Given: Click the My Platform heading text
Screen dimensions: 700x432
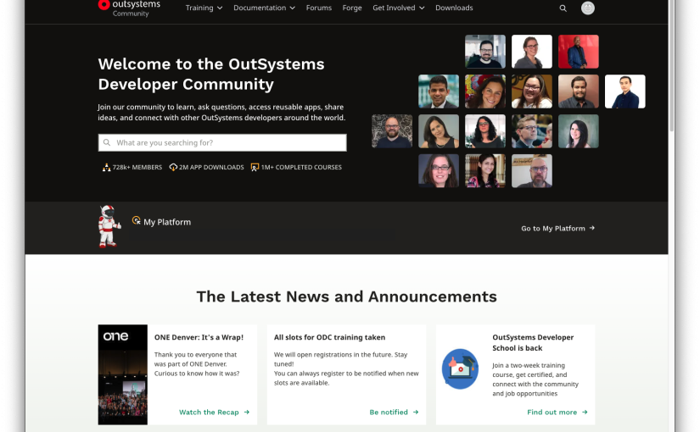Looking at the screenshot, I should (167, 222).
